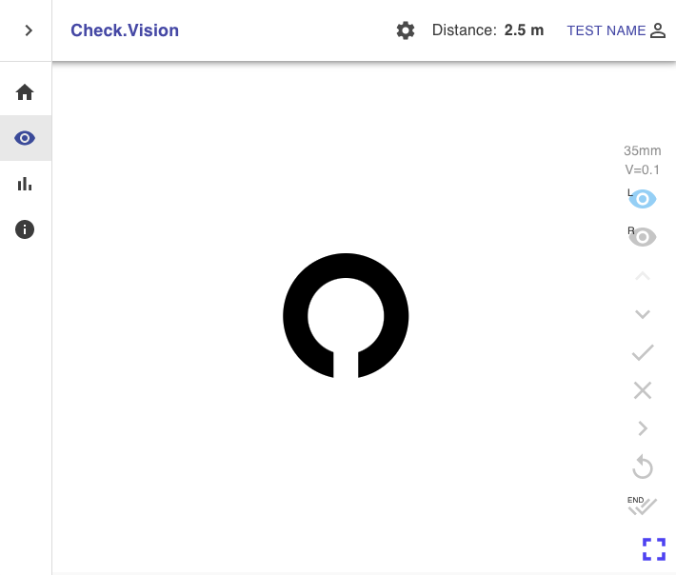Click the up chevron to increase size
Image resolution: width=676 pixels, height=575 pixels.
643,276
